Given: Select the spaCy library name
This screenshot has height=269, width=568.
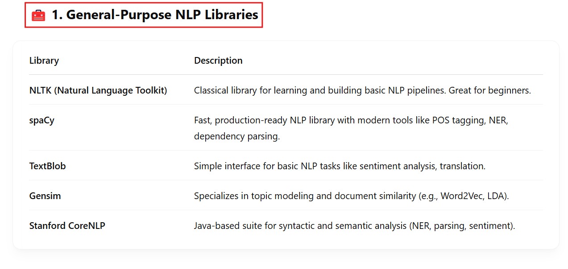Looking at the screenshot, I should (x=42, y=120).
